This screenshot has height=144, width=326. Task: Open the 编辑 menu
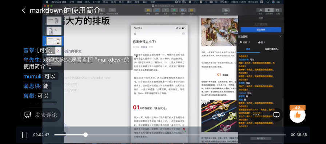pyautogui.click(x=80, y=2)
